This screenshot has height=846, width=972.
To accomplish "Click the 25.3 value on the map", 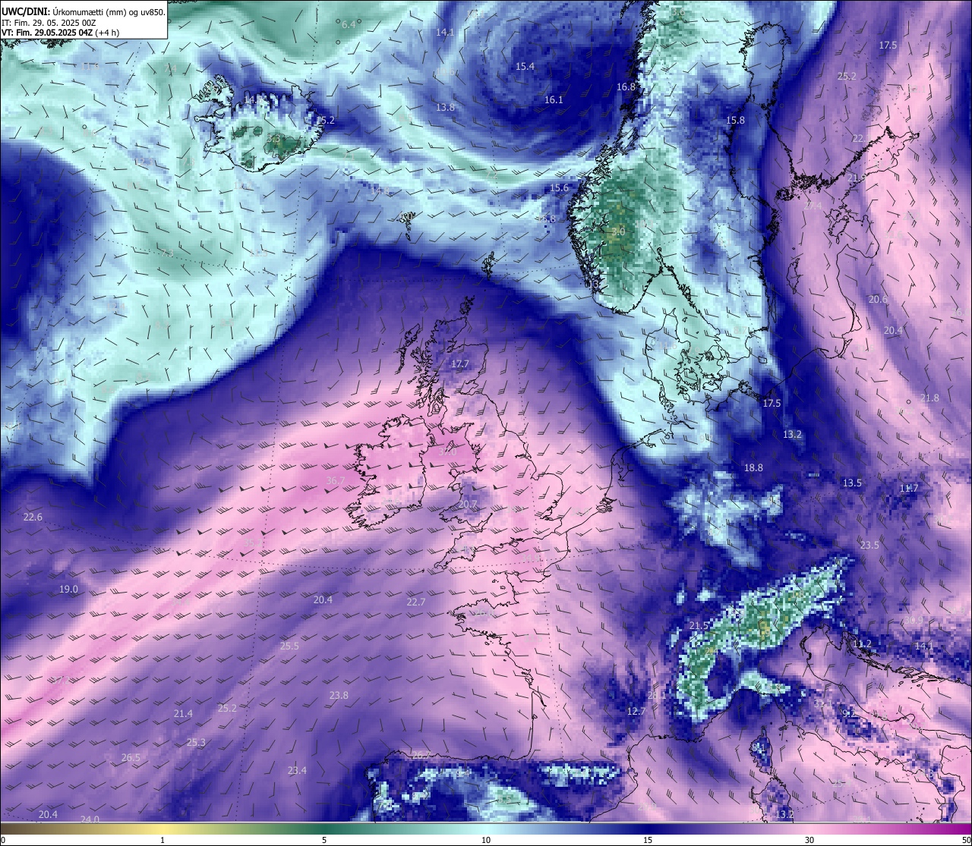I will coord(196,742).
